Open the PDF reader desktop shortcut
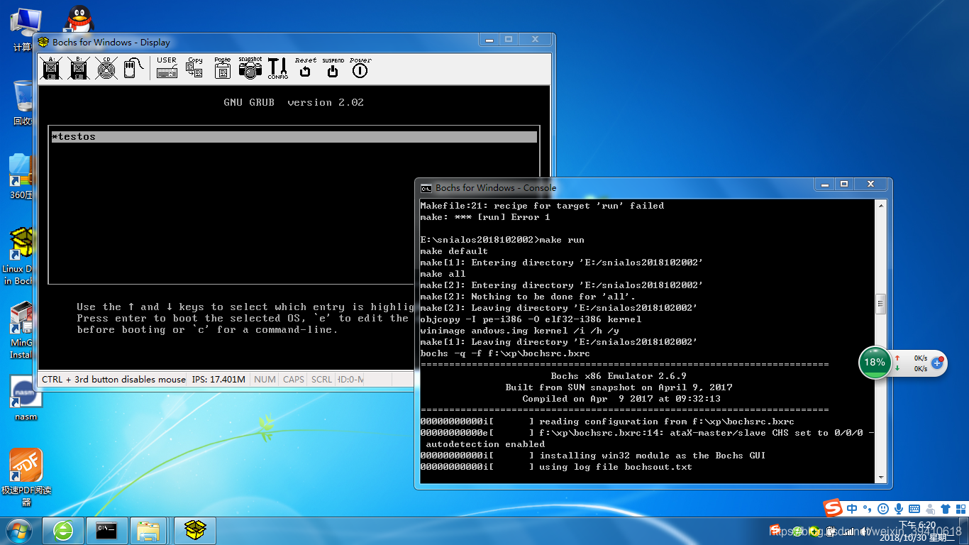Viewport: 969px width, 545px height. [26, 477]
